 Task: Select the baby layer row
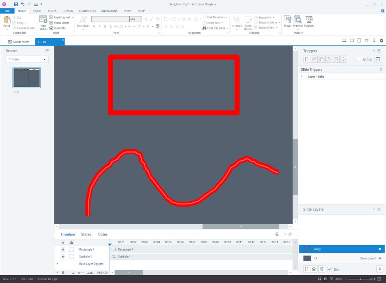[x=342, y=249]
